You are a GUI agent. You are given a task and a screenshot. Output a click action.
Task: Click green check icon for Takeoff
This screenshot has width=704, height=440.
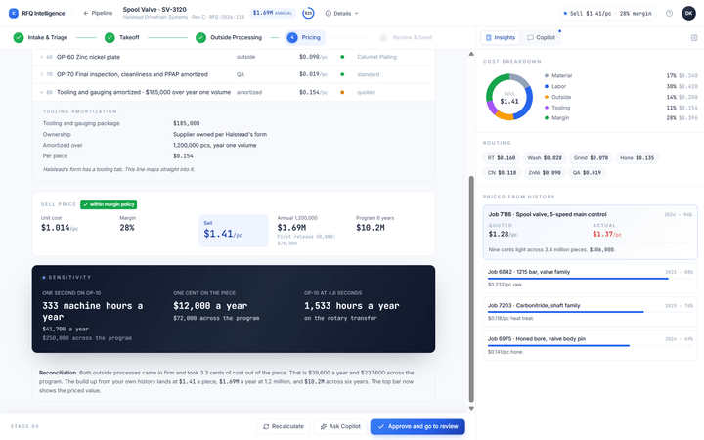click(x=110, y=38)
